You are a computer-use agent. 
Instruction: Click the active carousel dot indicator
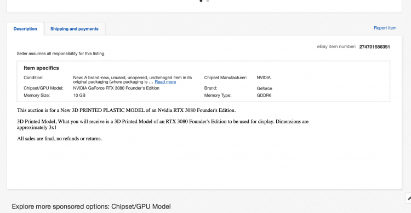pos(201,1)
